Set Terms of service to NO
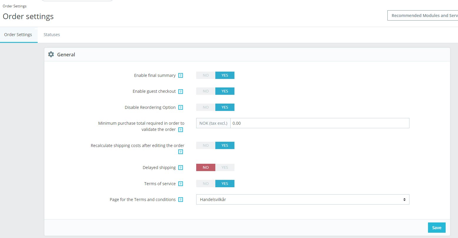This screenshot has width=458, height=238. [206, 184]
